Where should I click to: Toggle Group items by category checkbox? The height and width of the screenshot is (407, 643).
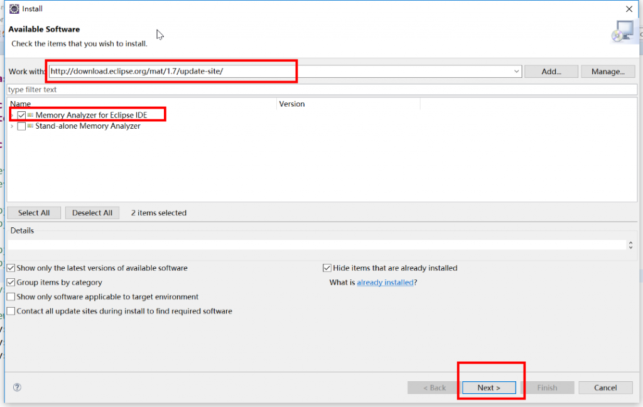click(11, 282)
